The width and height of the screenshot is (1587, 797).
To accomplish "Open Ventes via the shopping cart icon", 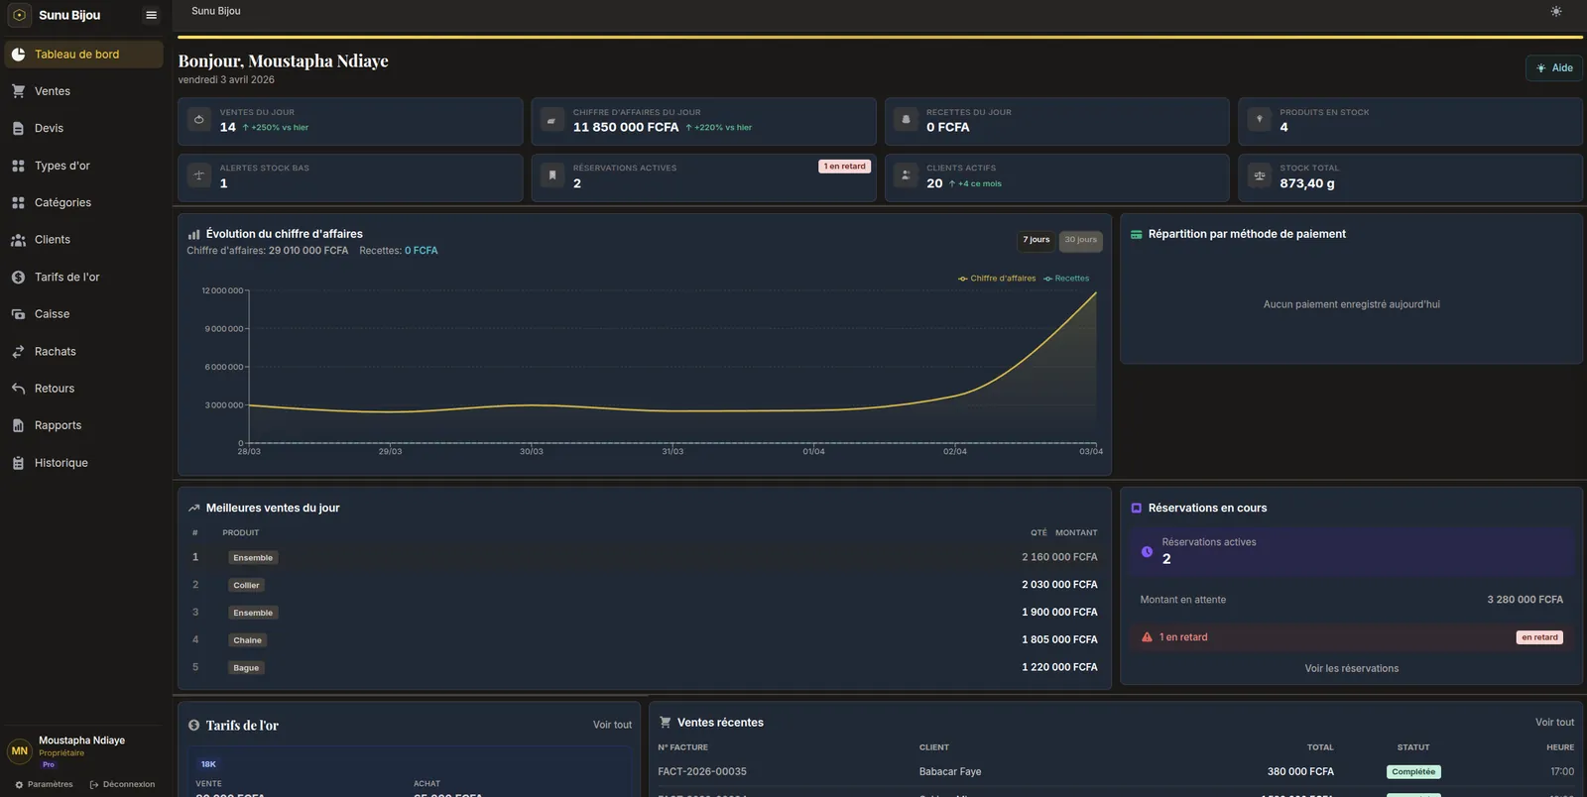I will tap(18, 91).
